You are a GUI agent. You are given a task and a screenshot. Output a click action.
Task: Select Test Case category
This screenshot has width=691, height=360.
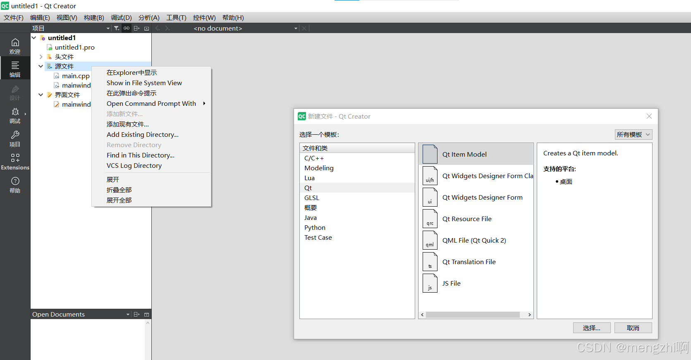[x=357, y=237]
